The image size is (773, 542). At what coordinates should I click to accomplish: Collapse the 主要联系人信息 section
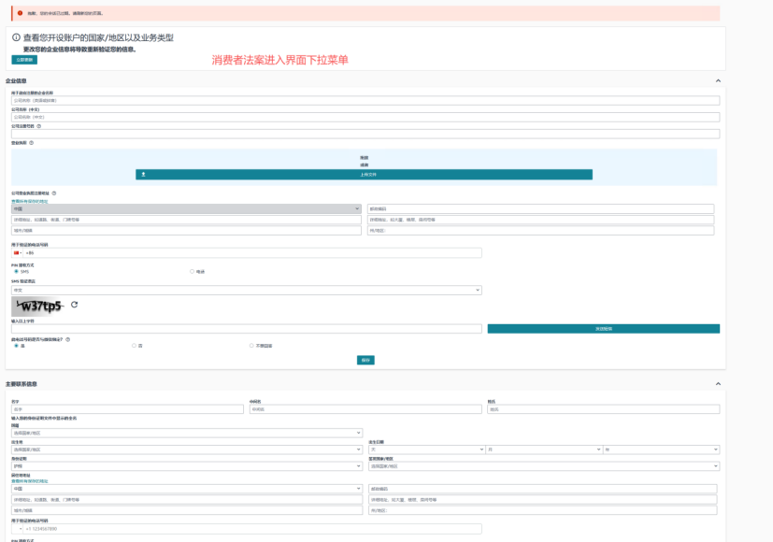[718, 384]
